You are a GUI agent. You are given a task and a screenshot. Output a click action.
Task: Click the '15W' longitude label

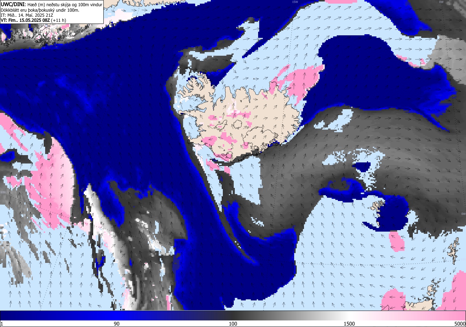[295, 2]
